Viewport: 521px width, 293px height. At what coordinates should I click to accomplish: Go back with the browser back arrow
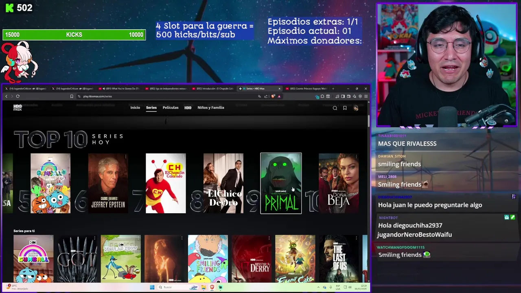point(6,96)
